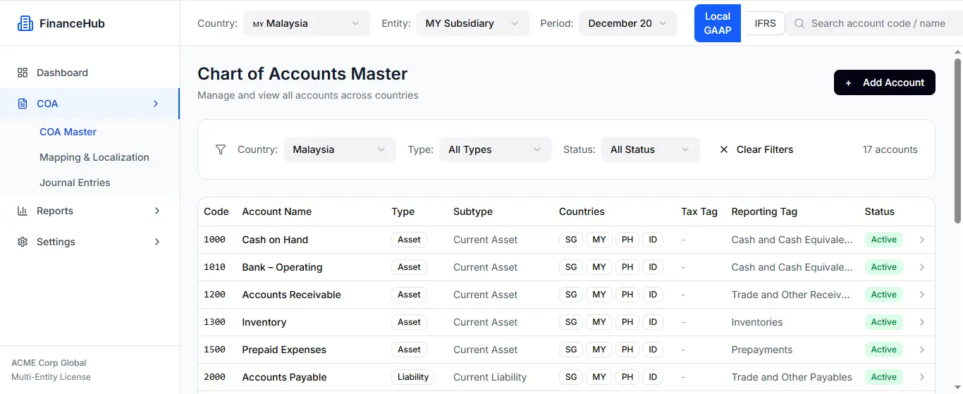Click ACME Corp Global footer text
The image size is (963, 394).
49,363
